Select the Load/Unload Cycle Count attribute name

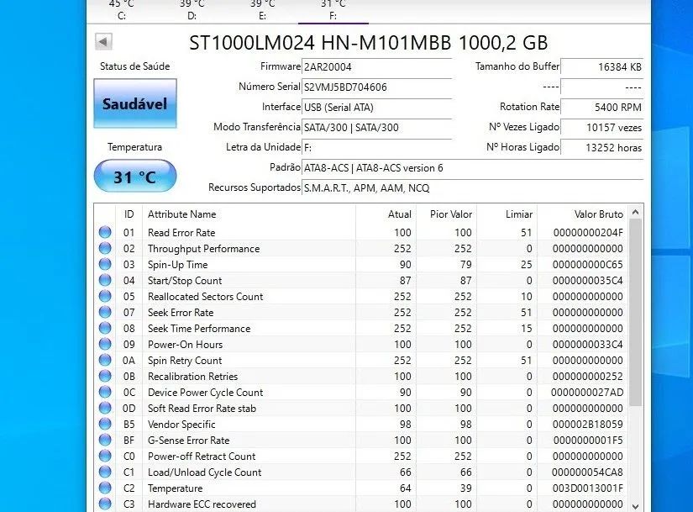(x=205, y=472)
